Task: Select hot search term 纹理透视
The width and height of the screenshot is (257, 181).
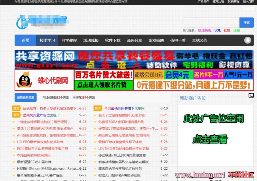Action: click(205, 30)
